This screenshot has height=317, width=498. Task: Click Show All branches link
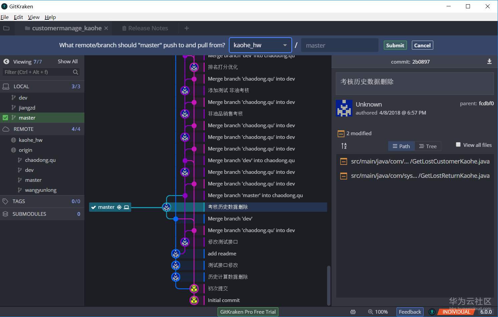68,62
